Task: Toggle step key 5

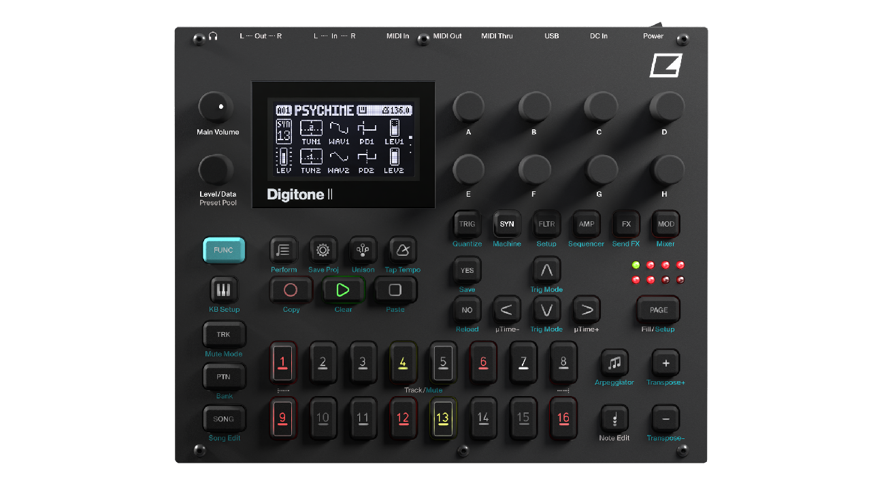Action: tap(443, 363)
